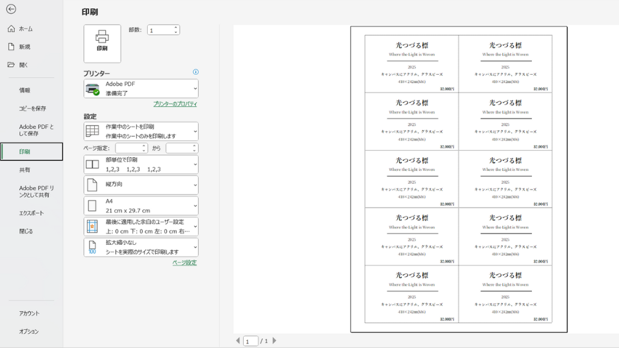This screenshot has width=619, height=348.
Task: Click the printer info icon
Action: 195,72
